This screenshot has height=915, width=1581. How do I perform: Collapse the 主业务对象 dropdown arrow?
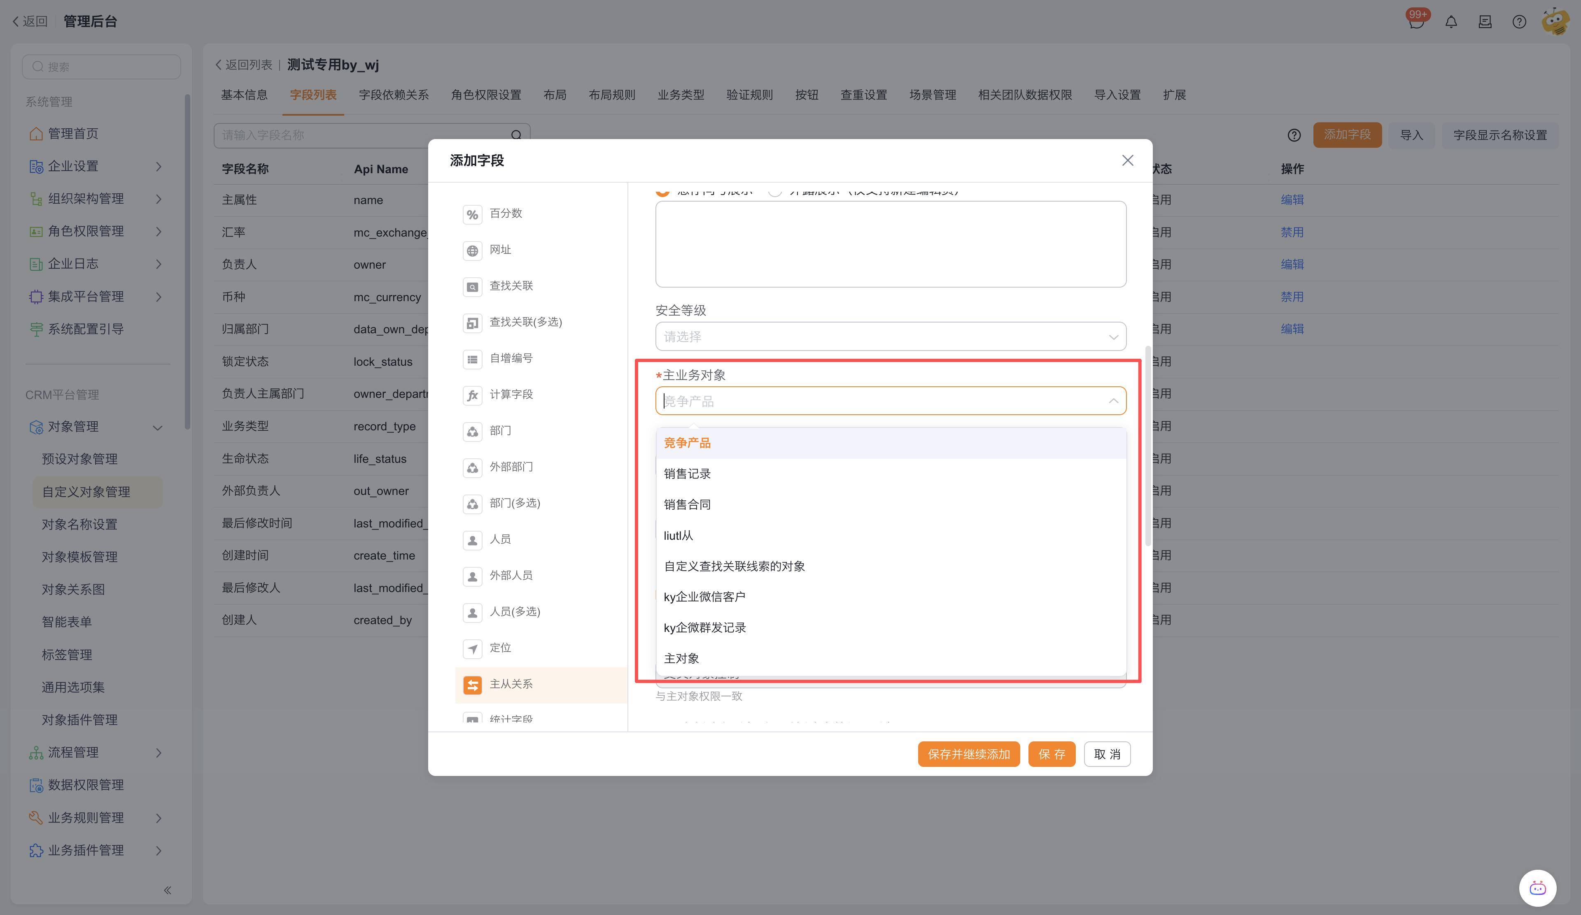point(1113,401)
